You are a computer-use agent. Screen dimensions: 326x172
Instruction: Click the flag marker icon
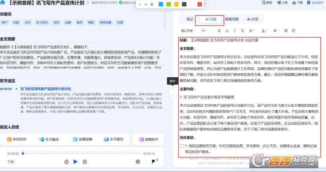pos(153,162)
